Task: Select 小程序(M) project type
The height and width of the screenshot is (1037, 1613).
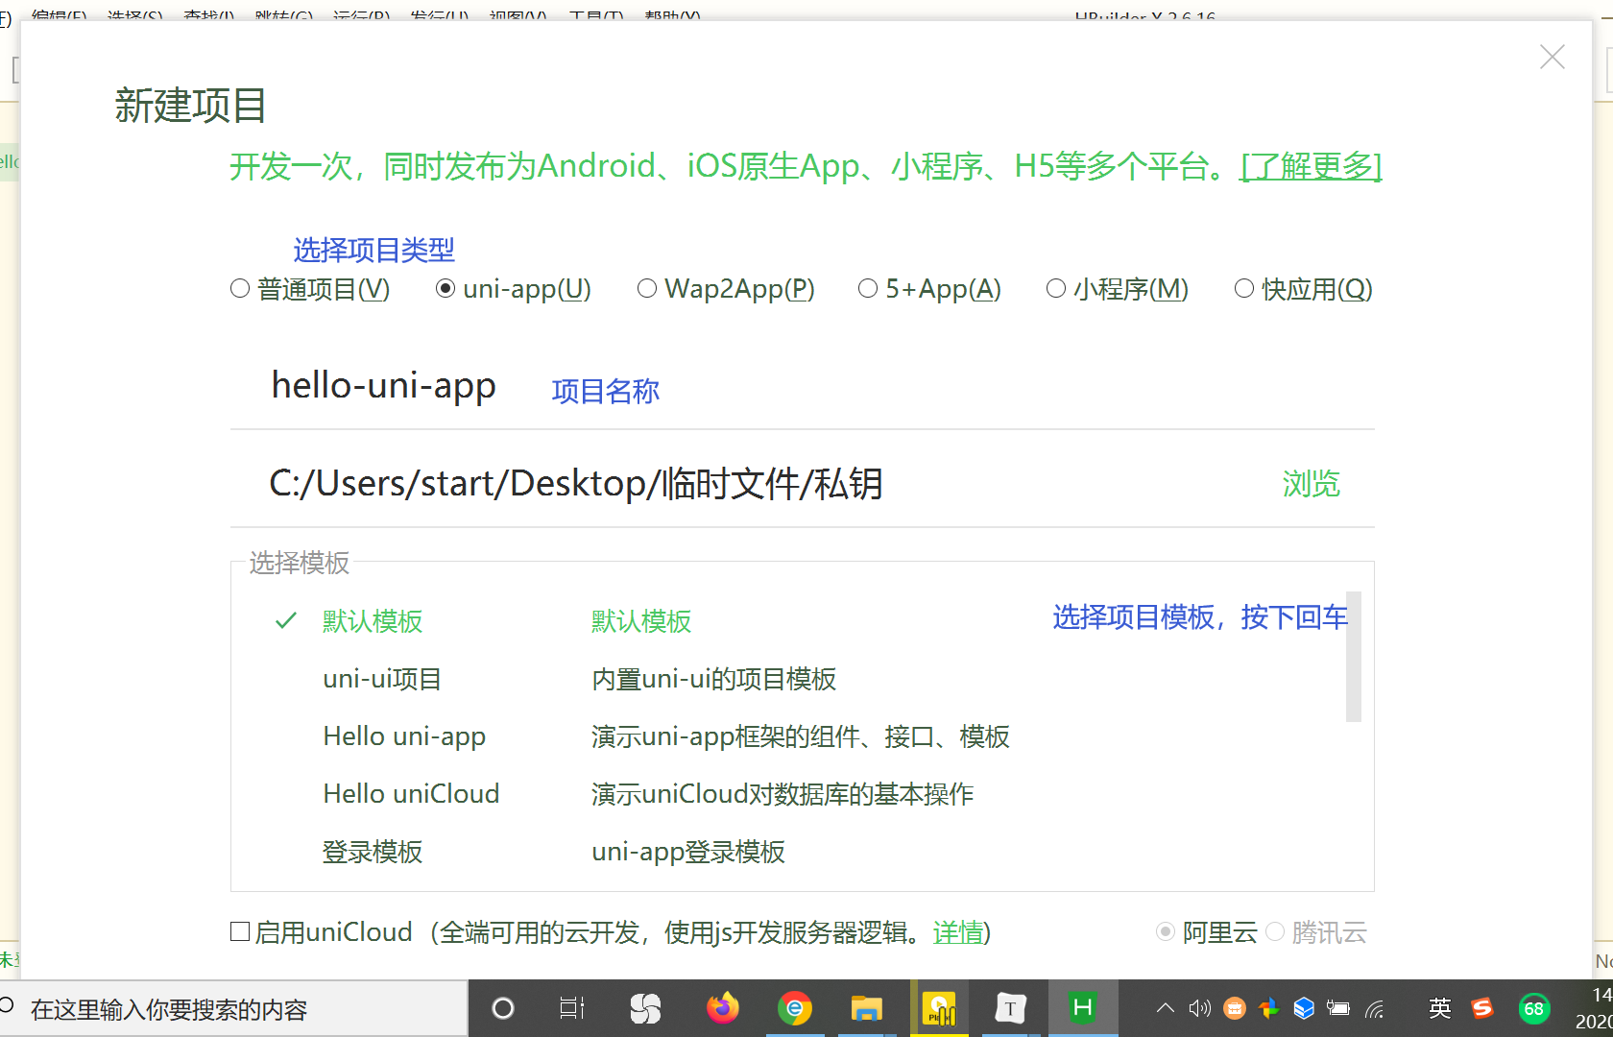Action: tap(1118, 288)
